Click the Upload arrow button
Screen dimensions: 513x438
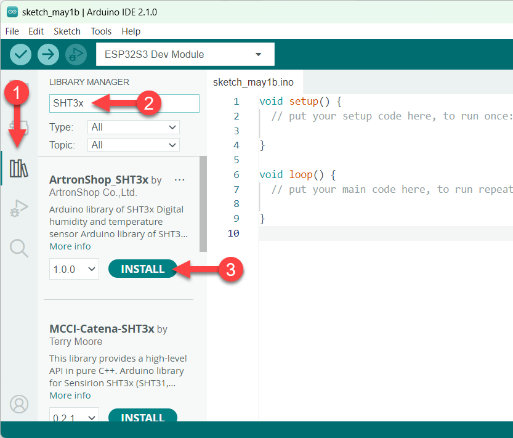click(48, 54)
